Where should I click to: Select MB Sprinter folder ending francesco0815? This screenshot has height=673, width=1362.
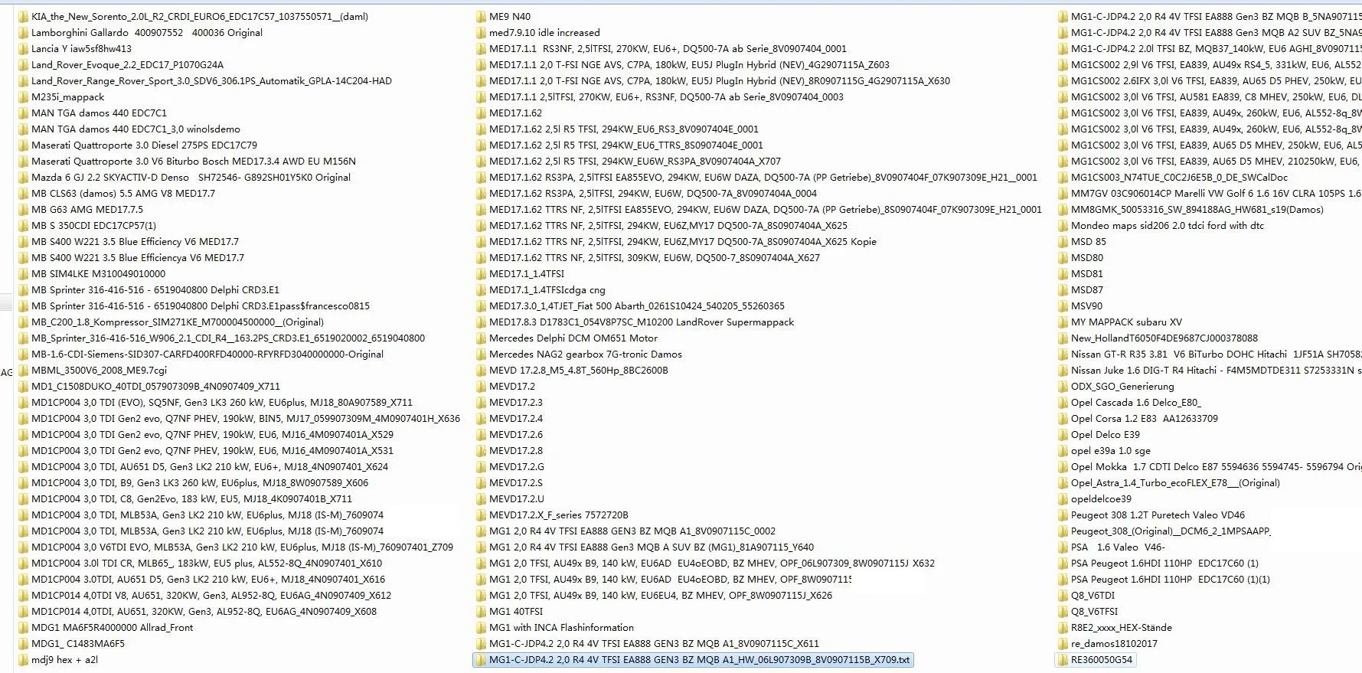(201, 306)
